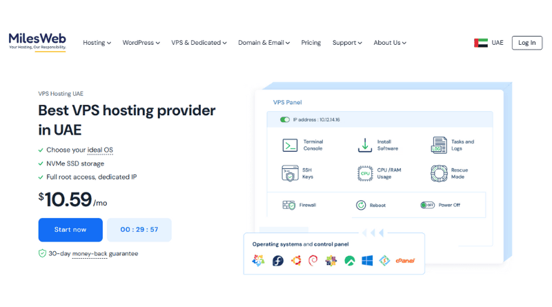Select the SPanel diamond icon

(384, 261)
